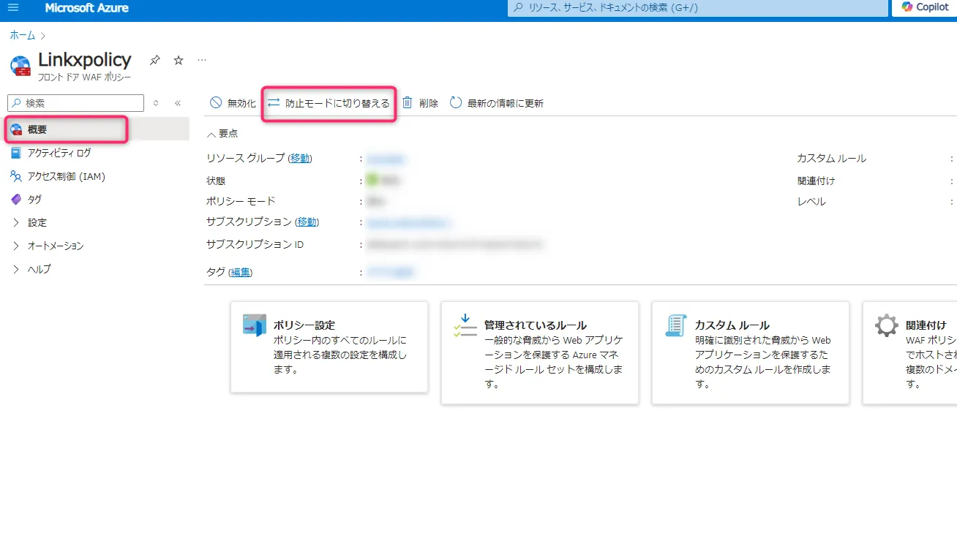Click the 削除 toolbar button
Viewport: 957px width, 560px height.
420,103
